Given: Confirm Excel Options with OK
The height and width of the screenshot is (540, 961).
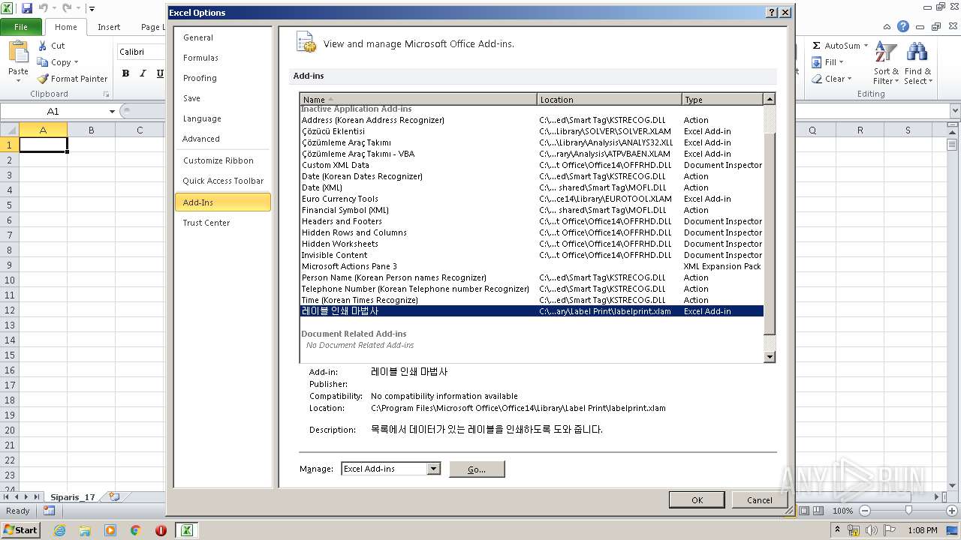Looking at the screenshot, I should [697, 500].
